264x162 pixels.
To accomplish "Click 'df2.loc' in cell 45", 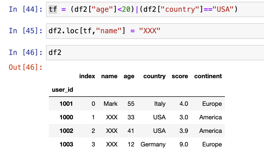I will [64, 31].
